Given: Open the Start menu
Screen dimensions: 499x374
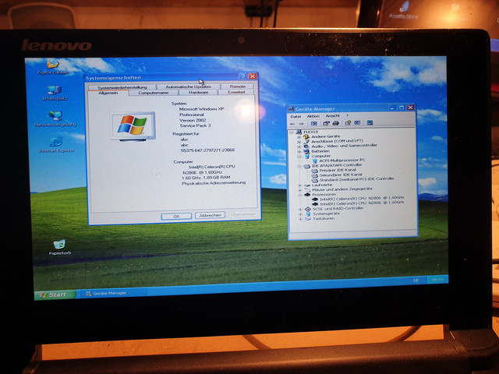Looking at the screenshot, I should (x=55, y=295).
